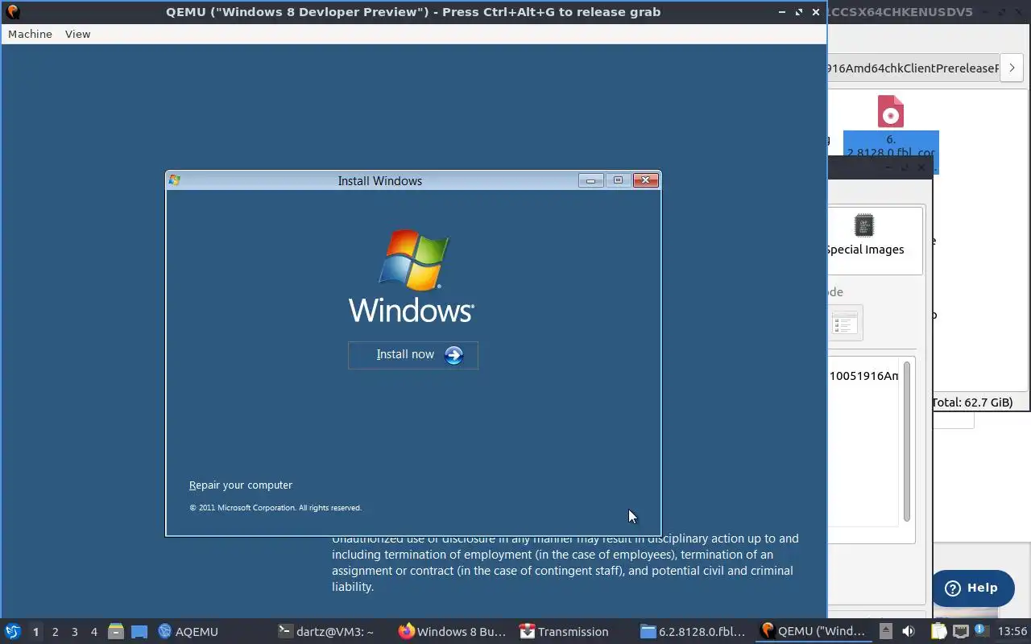Viewport: 1031px width, 644px height.
Task: Switch to workspace 3
Action: click(x=75, y=632)
